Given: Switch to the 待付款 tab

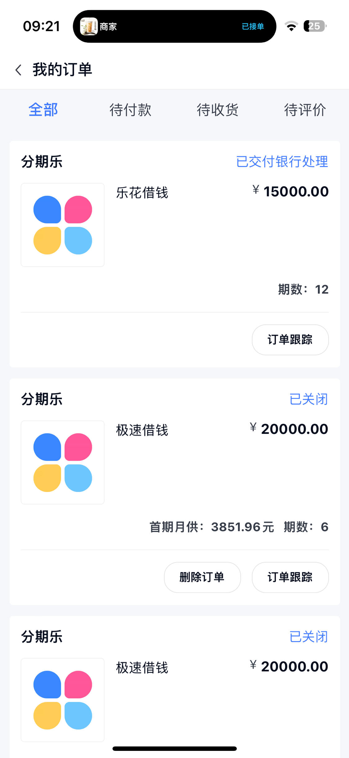Looking at the screenshot, I should [x=131, y=110].
